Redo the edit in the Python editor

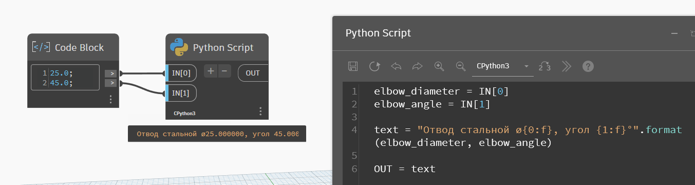point(417,66)
